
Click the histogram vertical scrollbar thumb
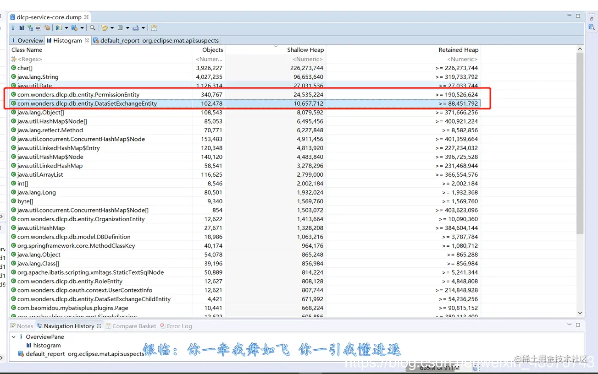pyautogui.click(x=580, y=143)
